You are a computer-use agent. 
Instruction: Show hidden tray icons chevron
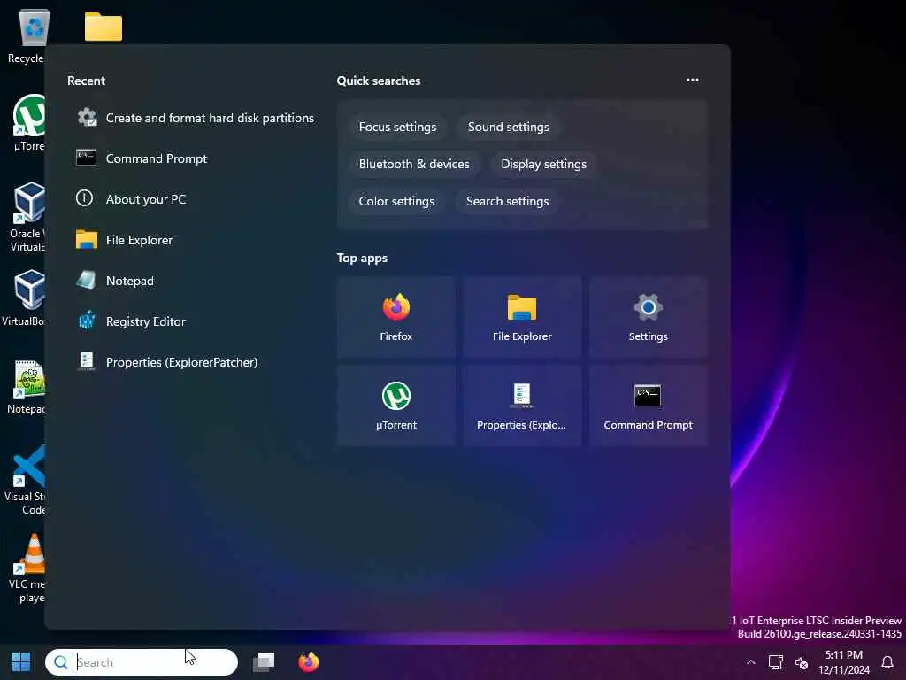point(750,662)
